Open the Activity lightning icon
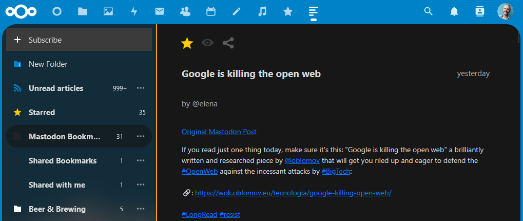 [134, 12]
